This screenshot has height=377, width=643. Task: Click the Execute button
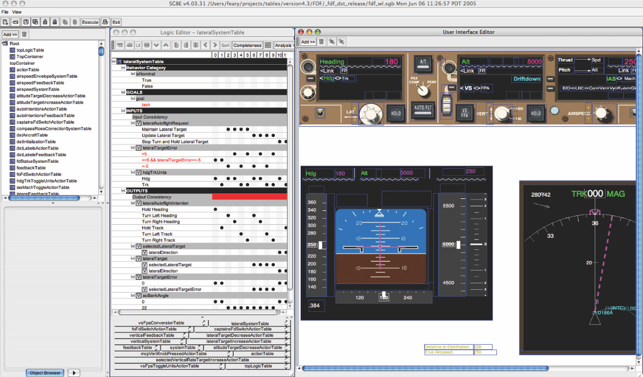89,22
